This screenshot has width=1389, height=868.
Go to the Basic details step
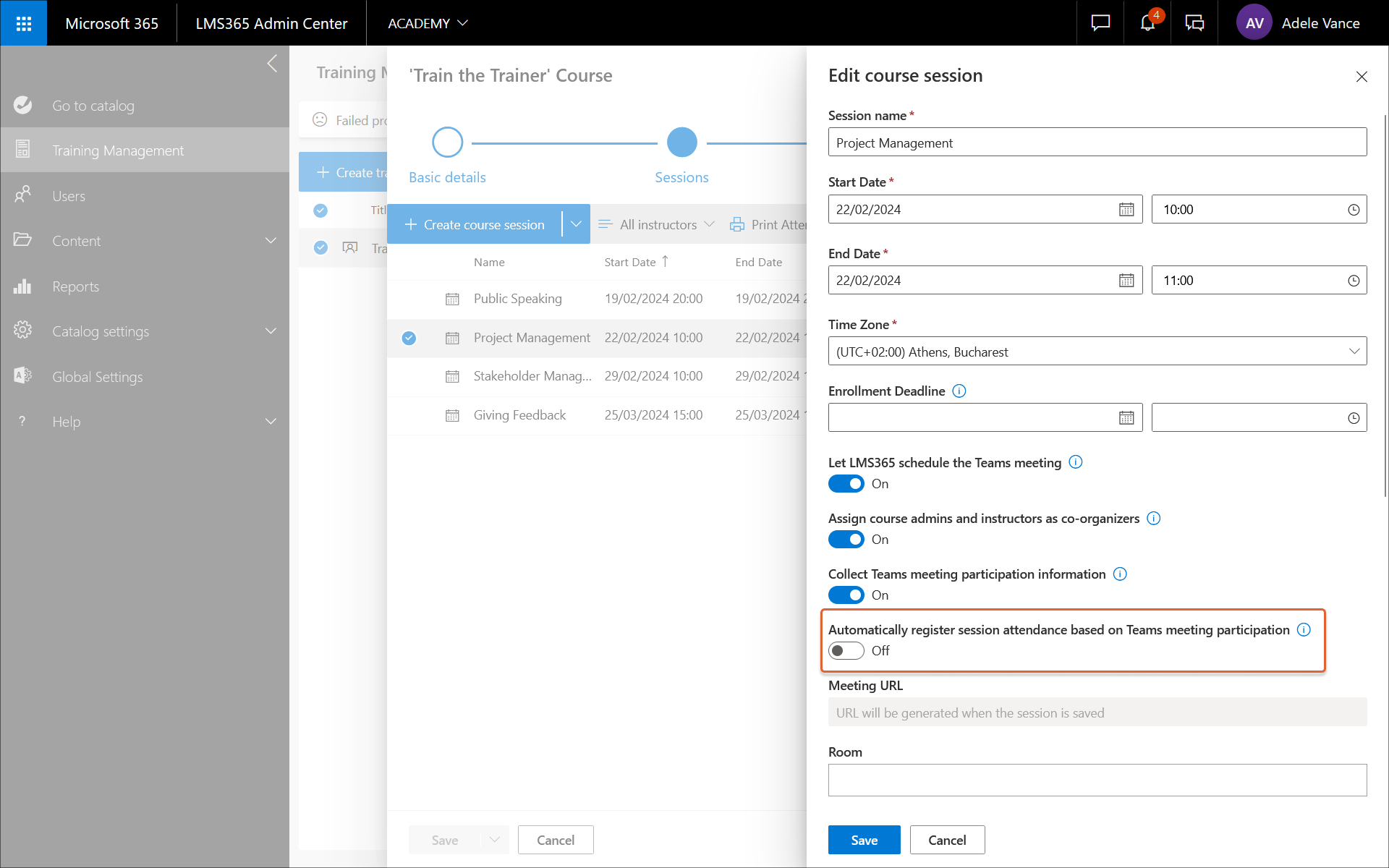point(447,142)
